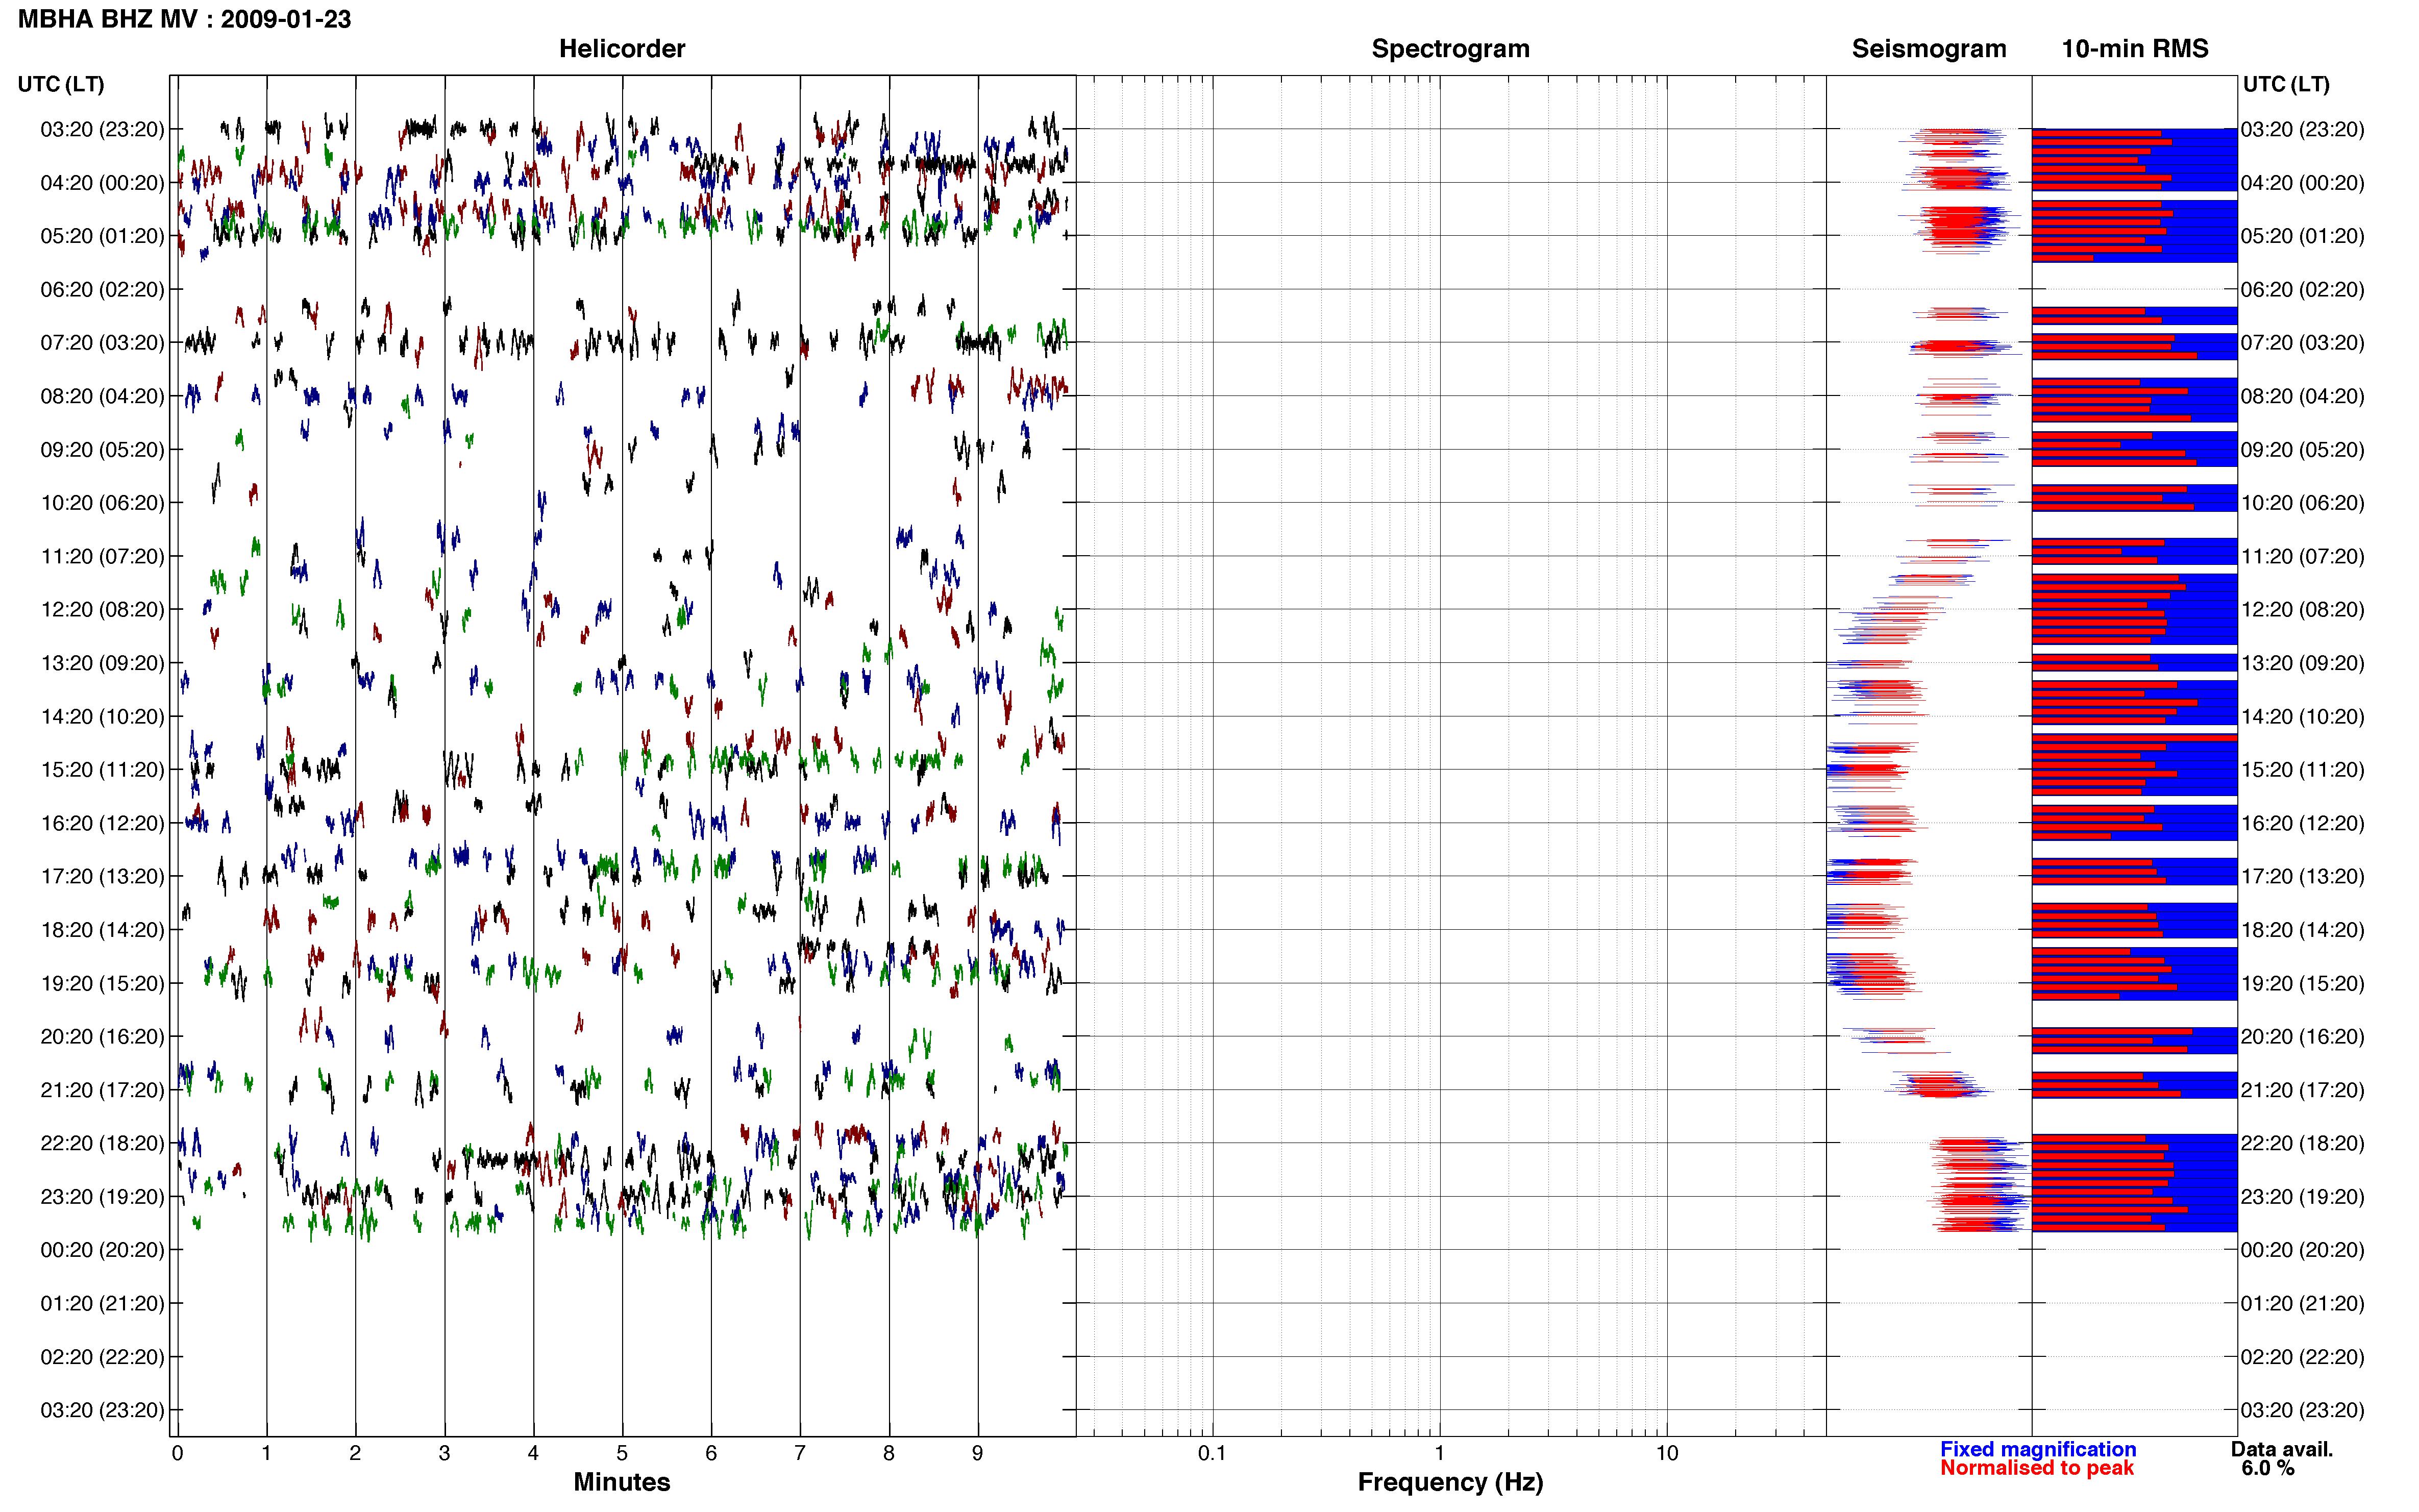This screenshot has height=1512, width=2419.
Task: Click '18:20 (14:20)' on the right time axis
Action: (x=2302, y=930)
